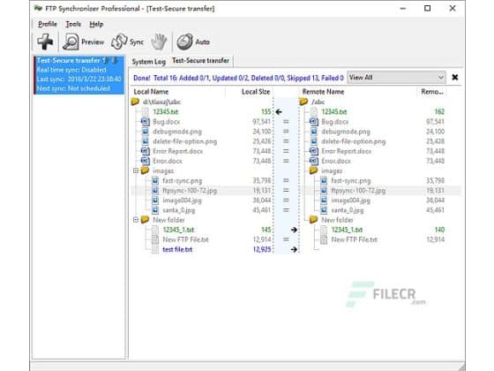This screenshot has height=371, width=494.
Task: Click the left arrow sync icon for 12345.txt
Action: click(x=279, y=111)
